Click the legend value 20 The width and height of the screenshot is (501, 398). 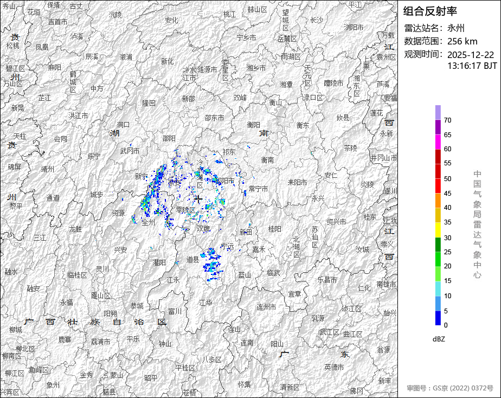pyautogui.click(x=447, y=266)
